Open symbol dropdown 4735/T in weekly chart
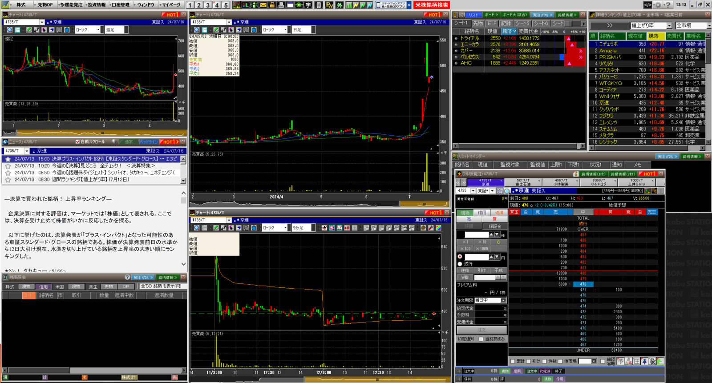 click(x=42, y=22)
